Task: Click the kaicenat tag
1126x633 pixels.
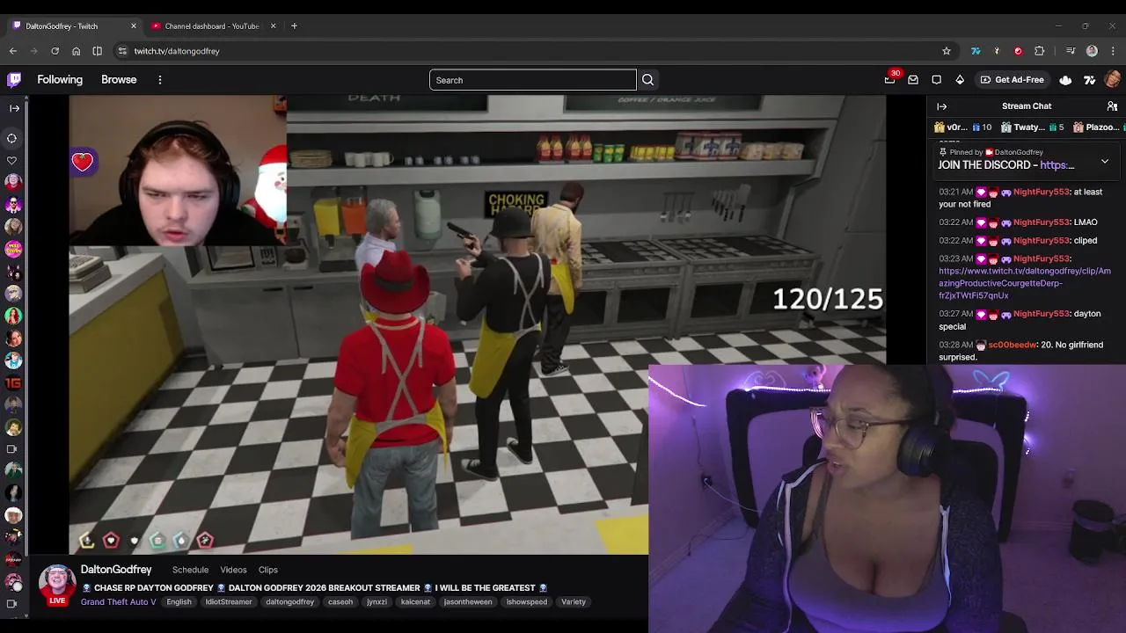Action: 415,602
